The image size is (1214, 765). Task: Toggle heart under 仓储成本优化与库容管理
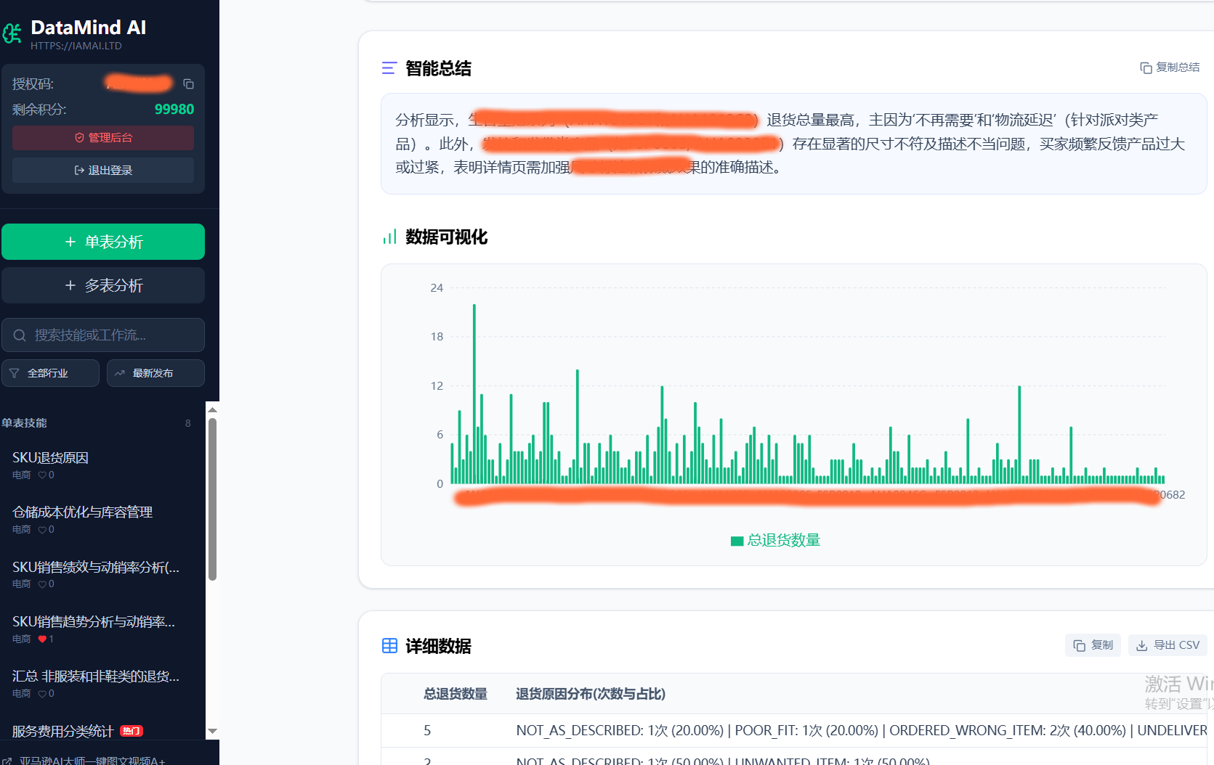42,530
